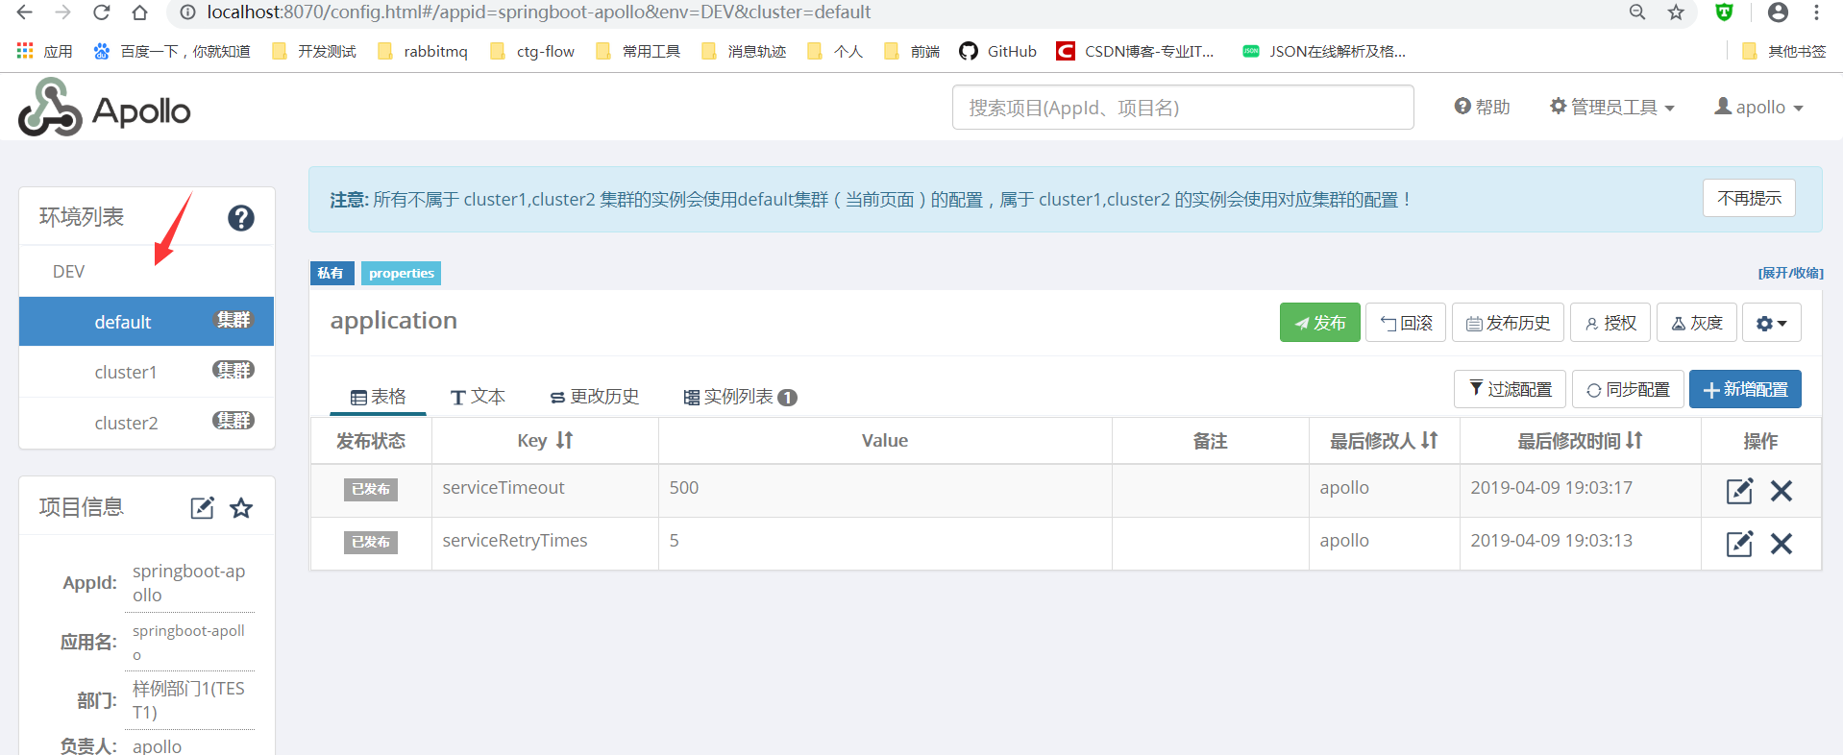The width and height of the screenshot is (1843, 755).
Task: Open the rabbitmq bookmark folder
Action: pyautogui.click(x=423, y=51)
